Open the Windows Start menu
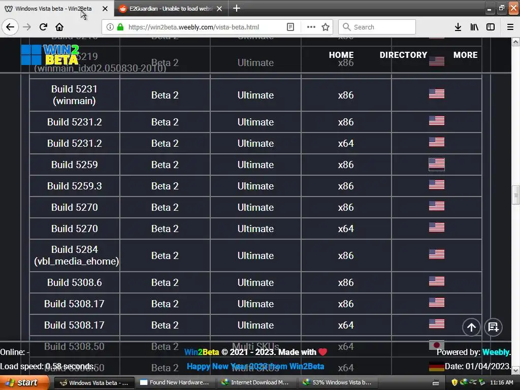520x390 pixels. point(24,382)
